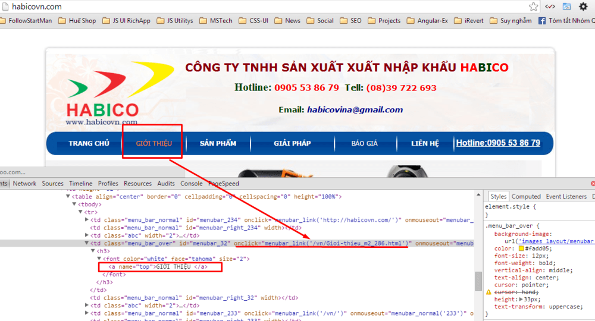Screen dimensions: 595x321
Task: Open the #fadd05 color swatch
Action: click(x=521, y=248)
